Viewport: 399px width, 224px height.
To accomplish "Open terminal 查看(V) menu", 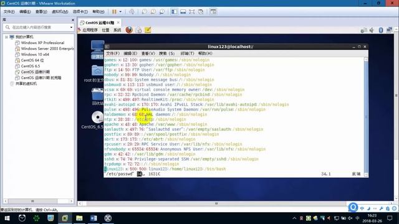I will tap(148, 54).
